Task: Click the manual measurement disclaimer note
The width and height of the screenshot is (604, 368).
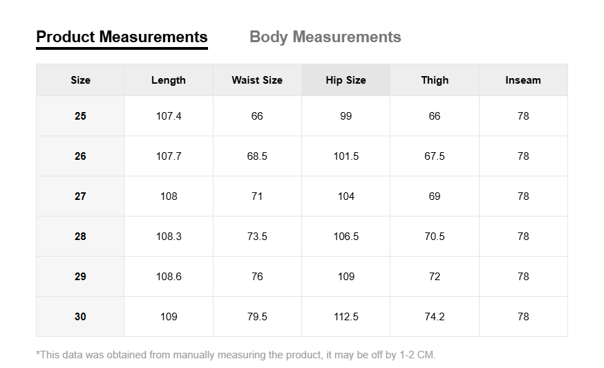Action: 236,355
